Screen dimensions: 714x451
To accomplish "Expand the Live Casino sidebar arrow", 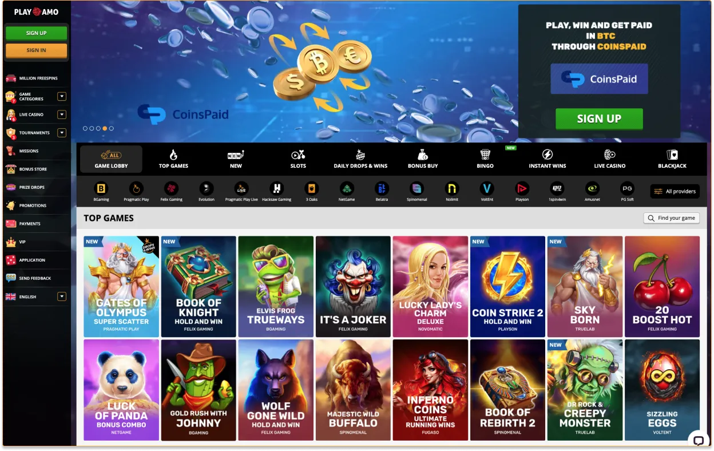I will point(62,114).
